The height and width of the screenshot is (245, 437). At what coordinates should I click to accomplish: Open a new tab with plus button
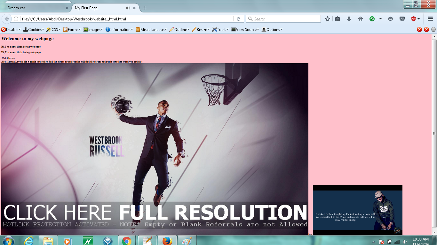[x=145, y=8]
